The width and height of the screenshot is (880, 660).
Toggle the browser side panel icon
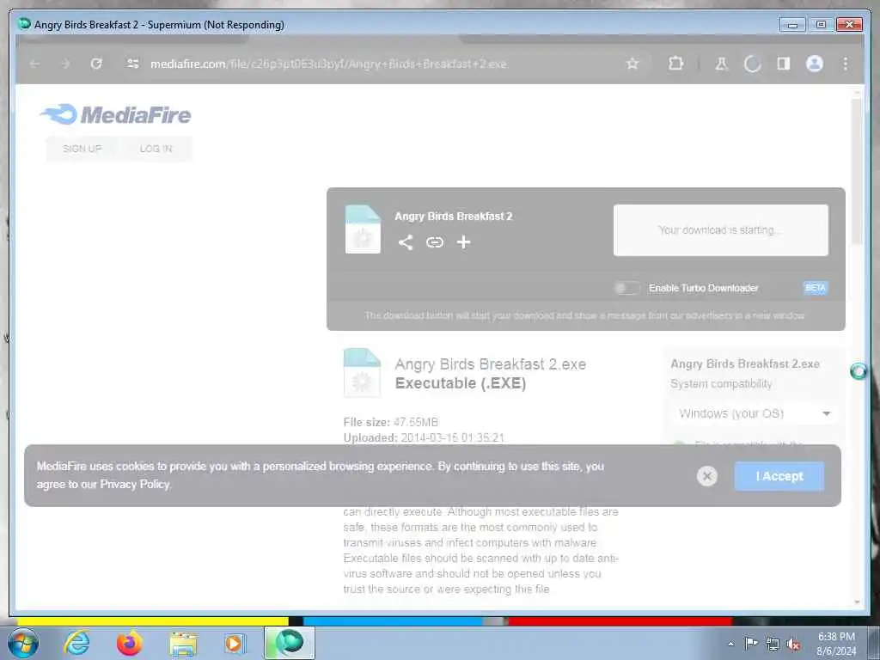tap(784, 64)
